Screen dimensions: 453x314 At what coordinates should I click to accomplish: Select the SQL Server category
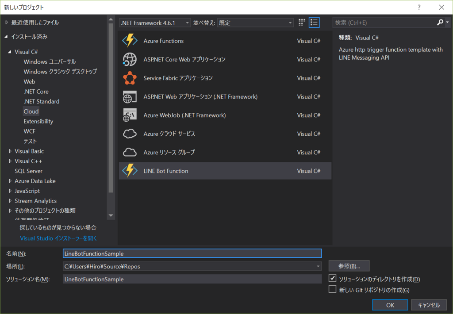coord(29,171)
